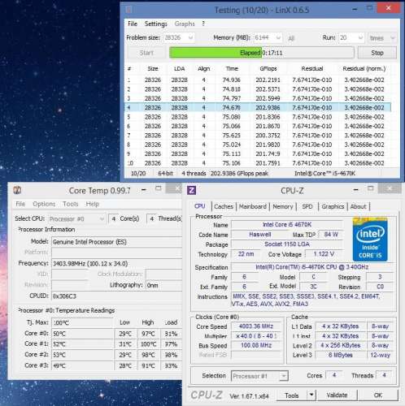Click Core #1 high temperature 100°C
The height and width of the screenshot is (406, 405).
click(x=148, y=344)
